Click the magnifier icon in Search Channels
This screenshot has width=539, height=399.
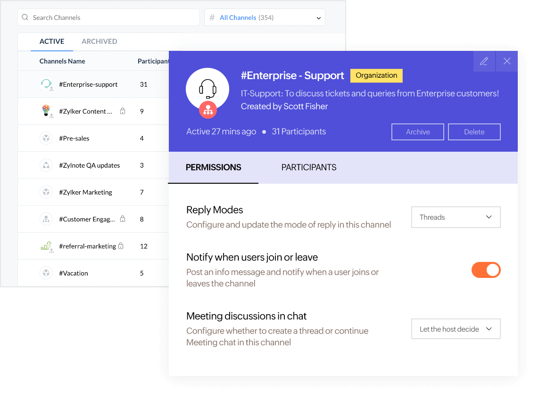[25, 18]
